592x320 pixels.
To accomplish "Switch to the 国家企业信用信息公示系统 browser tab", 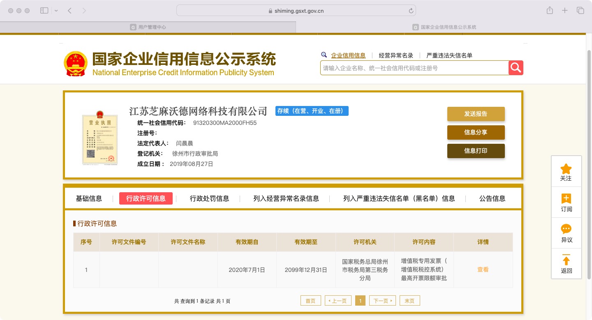I will (x=444, y=27).
